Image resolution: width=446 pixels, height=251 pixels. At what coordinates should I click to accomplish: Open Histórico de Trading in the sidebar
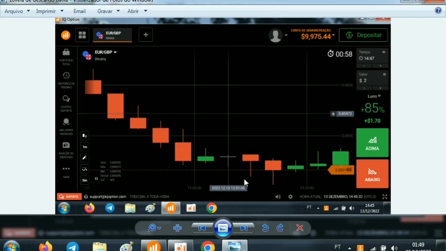click(66, 80)
